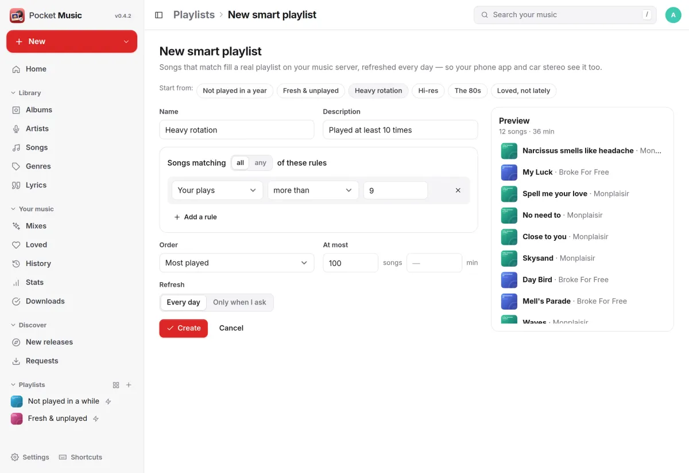Screen dimensions: 689x473
Task: Click the No need to preview song
Action: tap(582, 215)
